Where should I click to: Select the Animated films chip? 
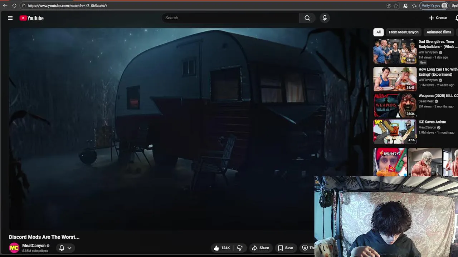439,32
